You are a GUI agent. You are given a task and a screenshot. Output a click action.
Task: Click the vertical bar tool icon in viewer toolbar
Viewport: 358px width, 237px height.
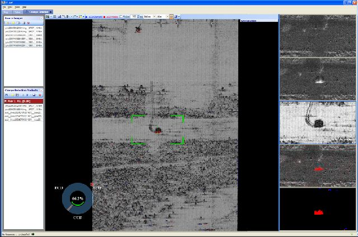coord(68,17)
